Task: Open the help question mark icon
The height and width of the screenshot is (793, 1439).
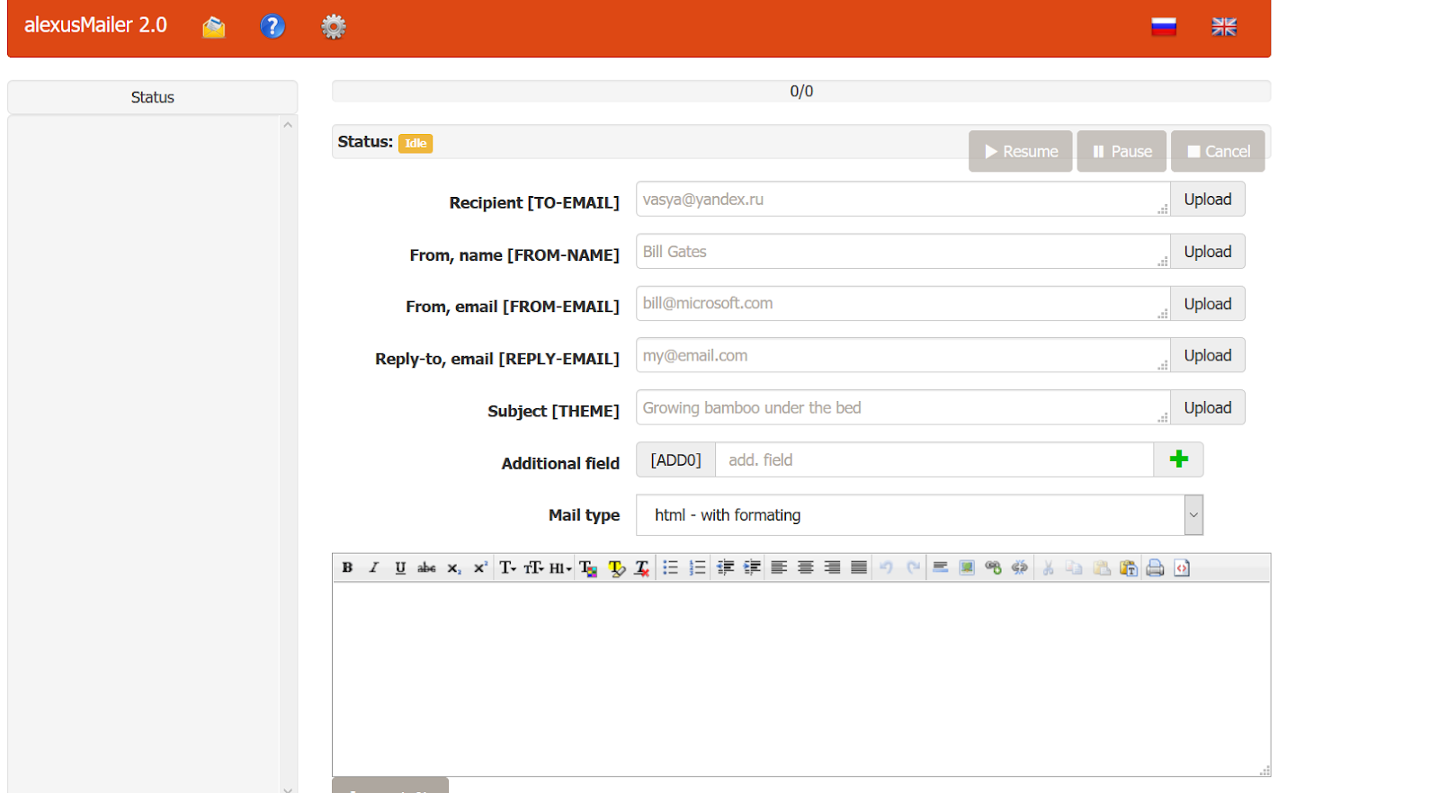Action: point(273,26)
